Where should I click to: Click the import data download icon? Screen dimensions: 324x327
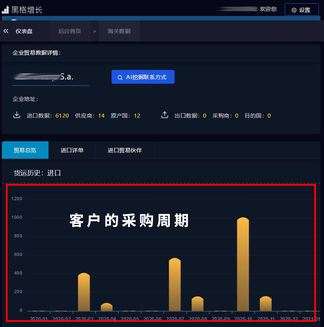coord(17,115)
